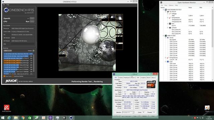This screenshot has width=214, height=120.
Task: Open the purple app on the taskbar
Action: click(x=50, y=118)
